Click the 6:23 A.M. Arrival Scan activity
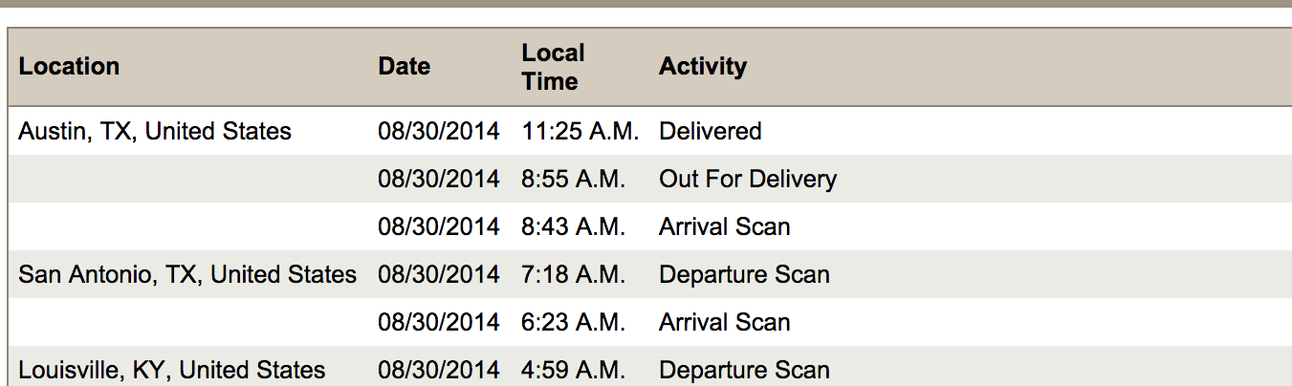 click(x=724, y=323)
